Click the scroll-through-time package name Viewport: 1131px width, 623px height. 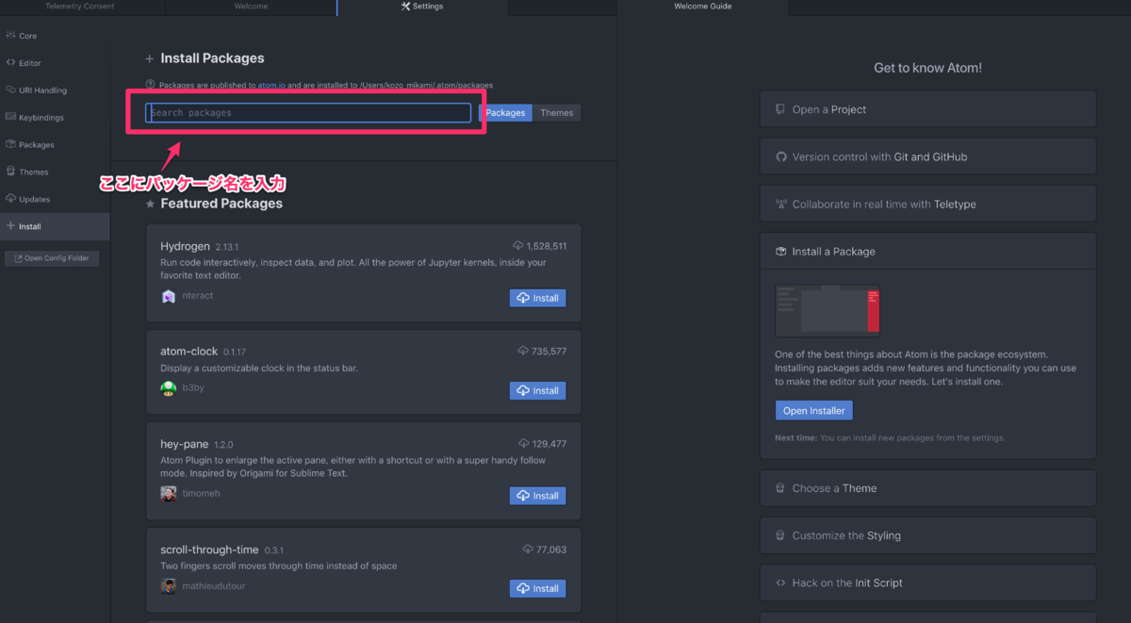click(x=209, y=549)
